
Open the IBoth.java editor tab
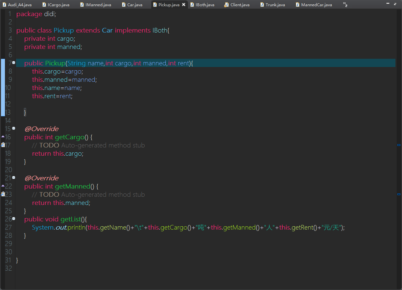205,5
